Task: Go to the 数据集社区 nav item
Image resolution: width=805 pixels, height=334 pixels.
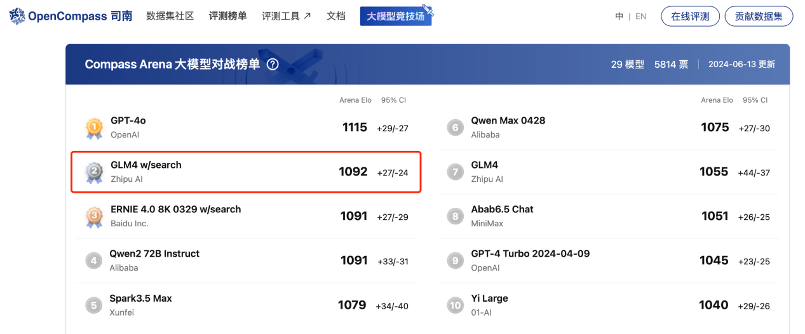Action: (170, 16)
